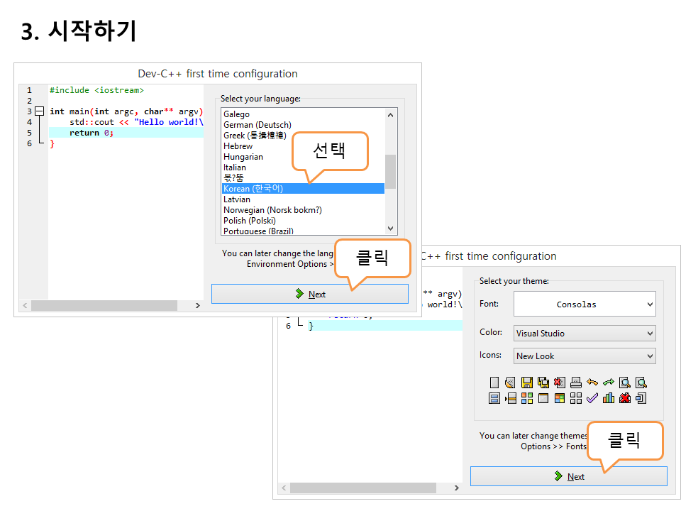Click the int main code line

(126, 111)
